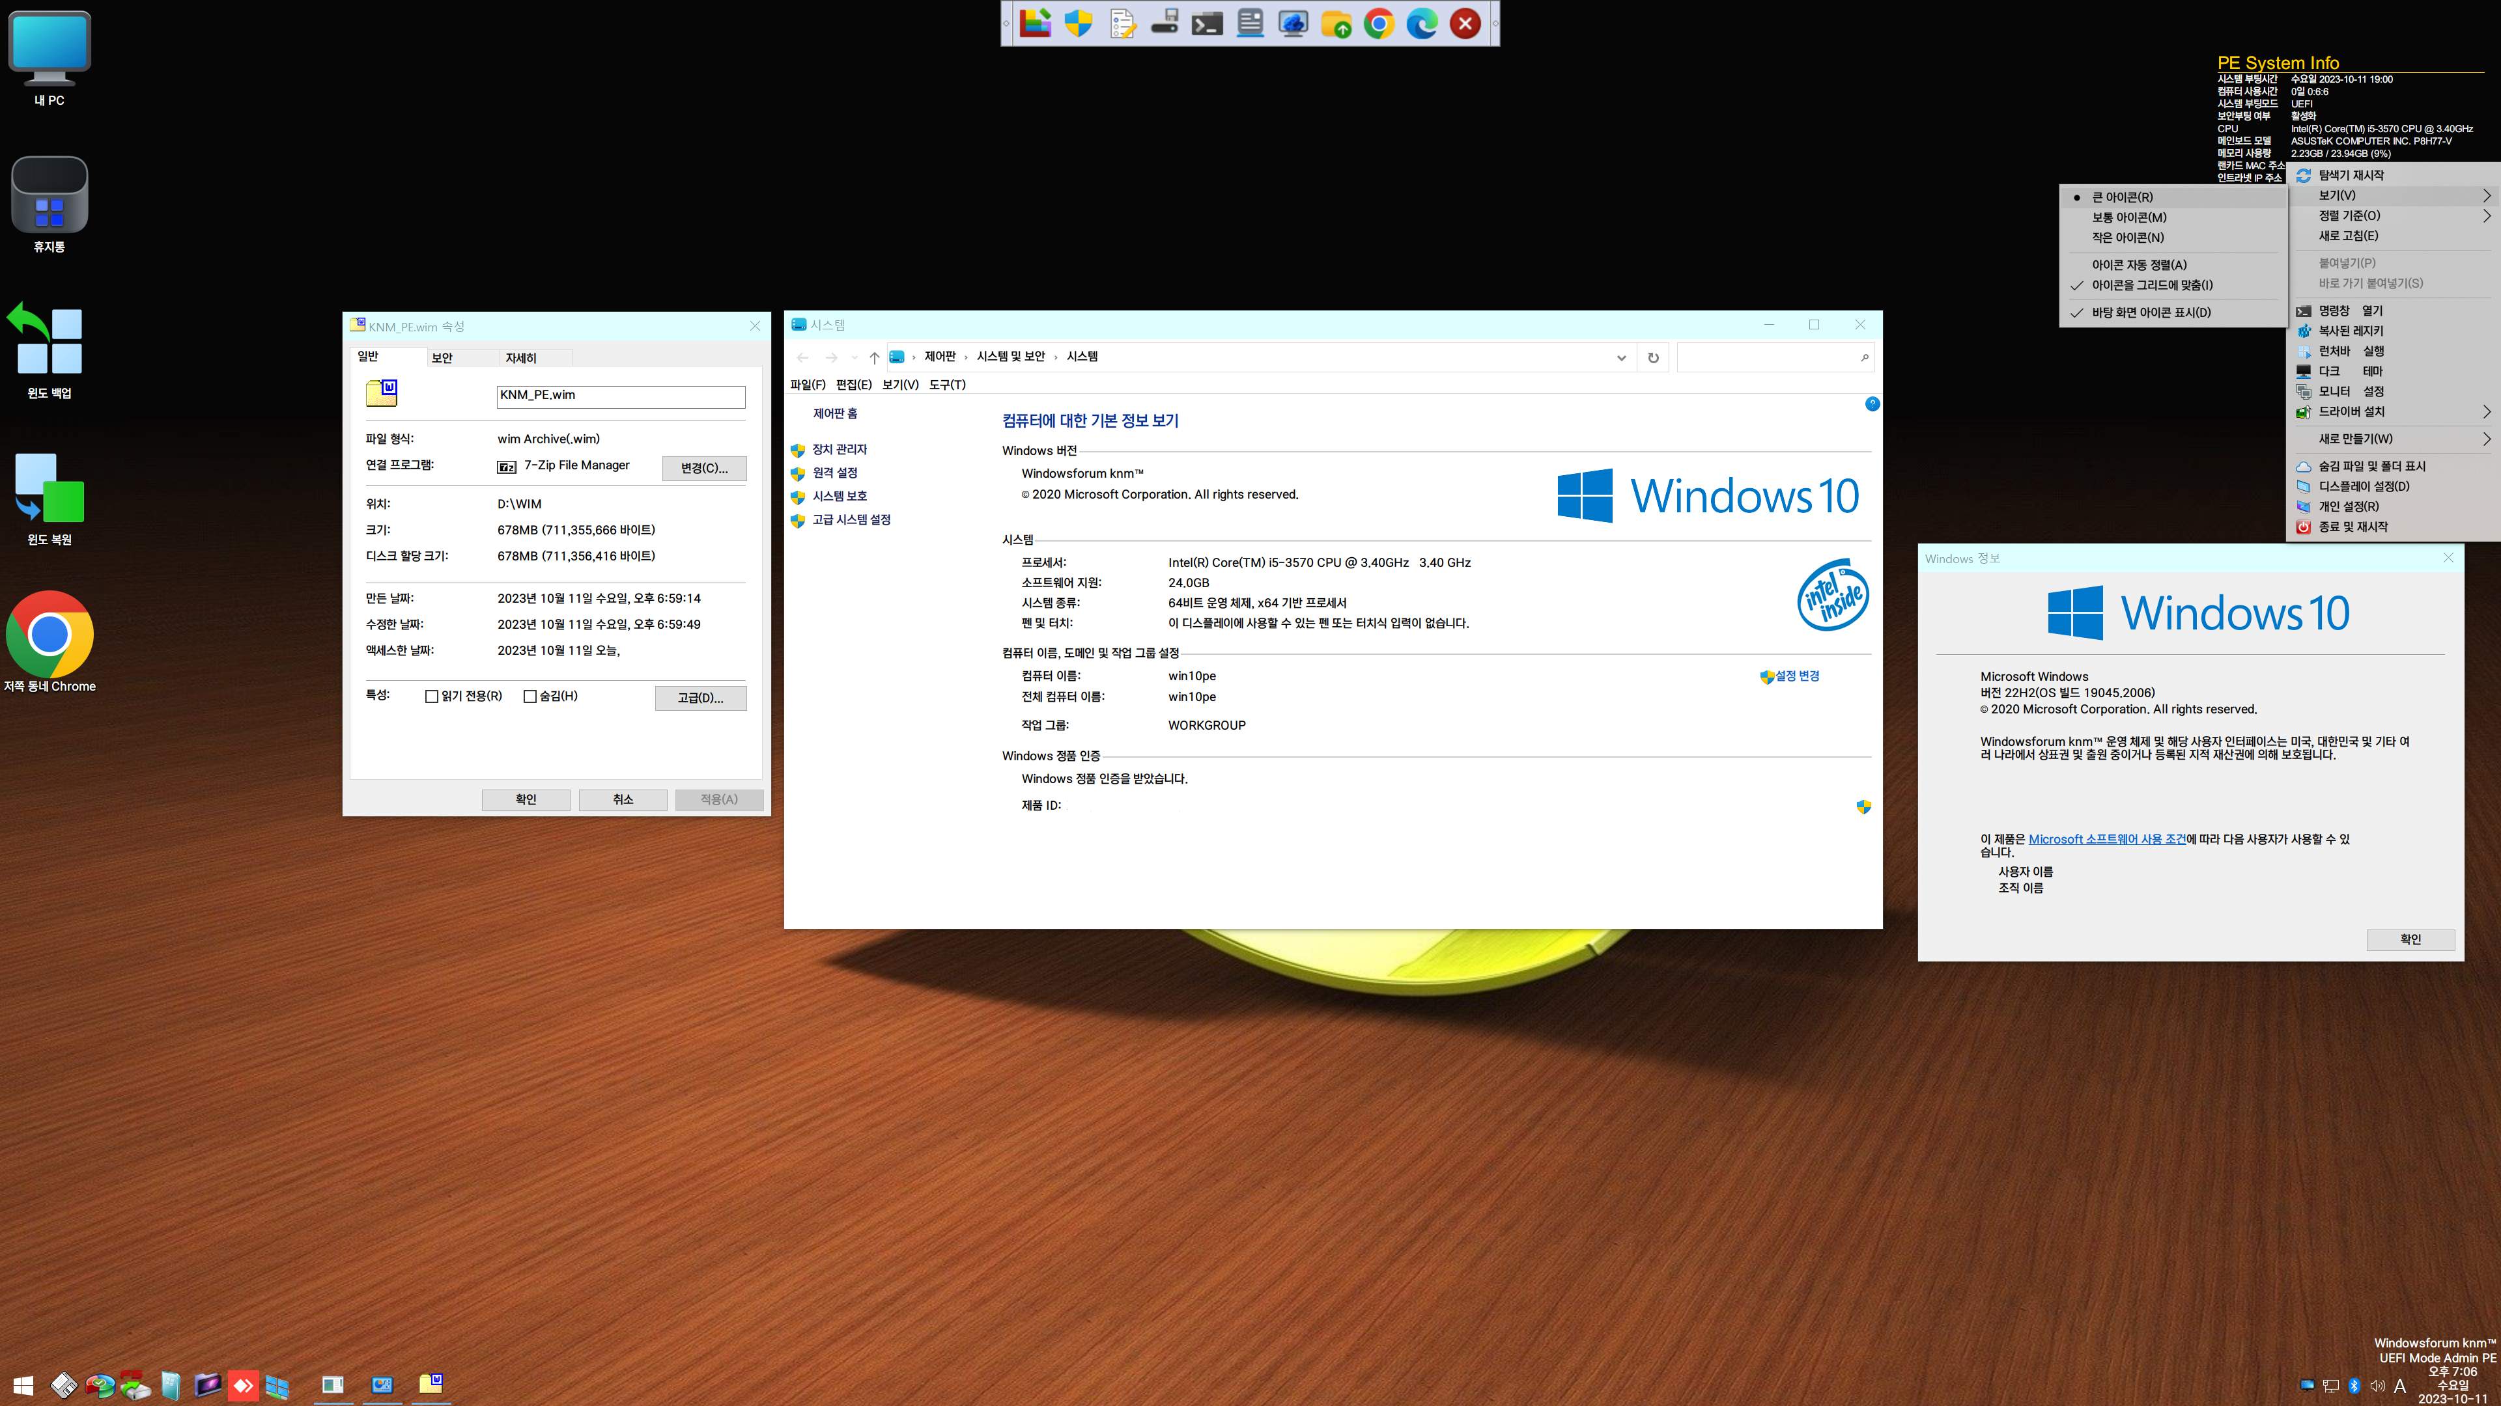This screenshot has width=2501, height=1406.
Task: Choose Refresh (새로 고침) in context menu
Action: point(2394,236)
